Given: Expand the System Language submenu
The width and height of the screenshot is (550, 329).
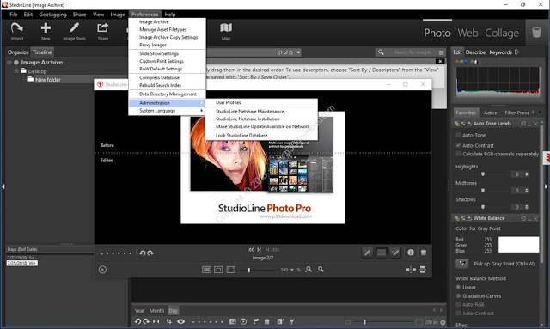Looking at the screenshot, I should tap(167, 111).
